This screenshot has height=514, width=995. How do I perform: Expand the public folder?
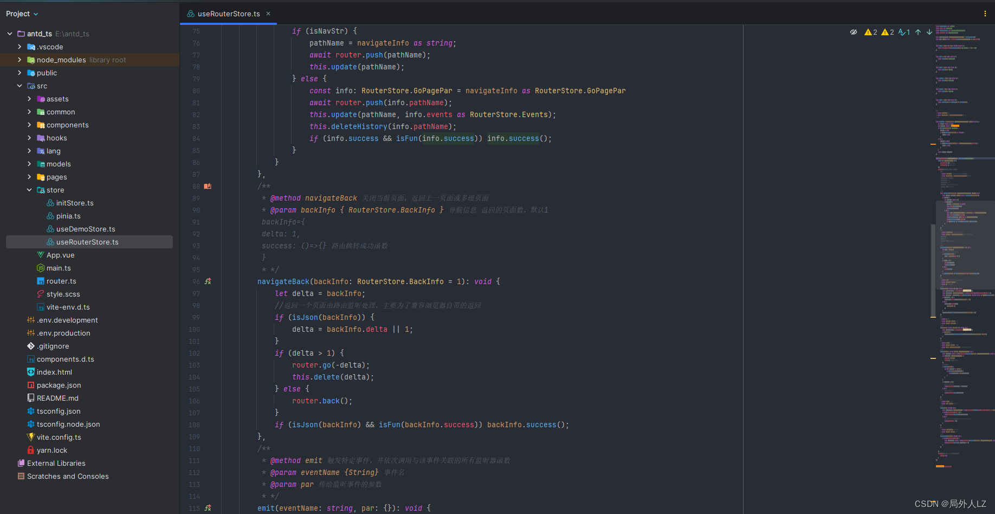20,73
